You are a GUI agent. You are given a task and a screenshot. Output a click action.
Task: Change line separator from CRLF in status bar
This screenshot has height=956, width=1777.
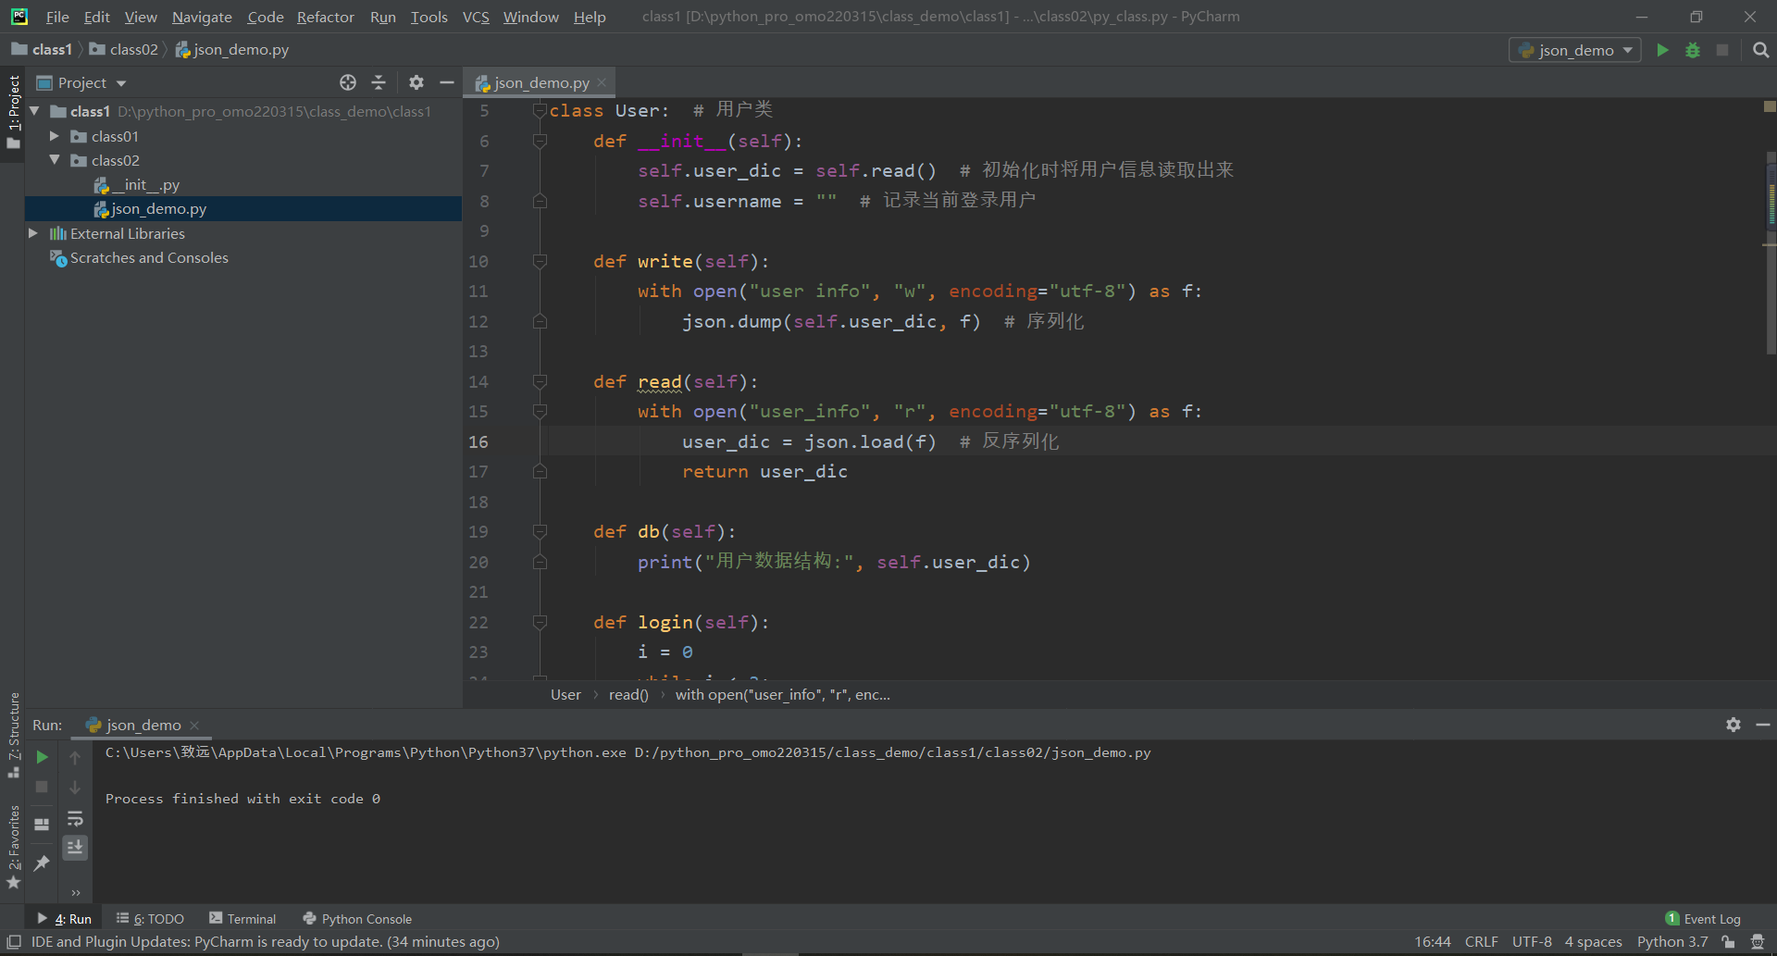point(1481,941)
